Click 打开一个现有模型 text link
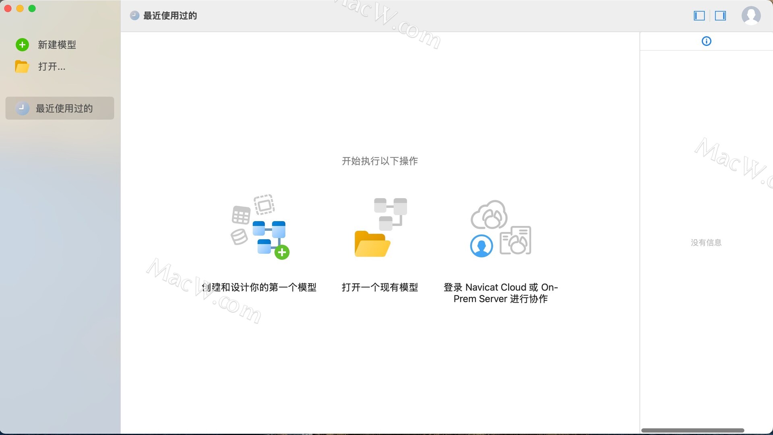 [x=380, y=287]
